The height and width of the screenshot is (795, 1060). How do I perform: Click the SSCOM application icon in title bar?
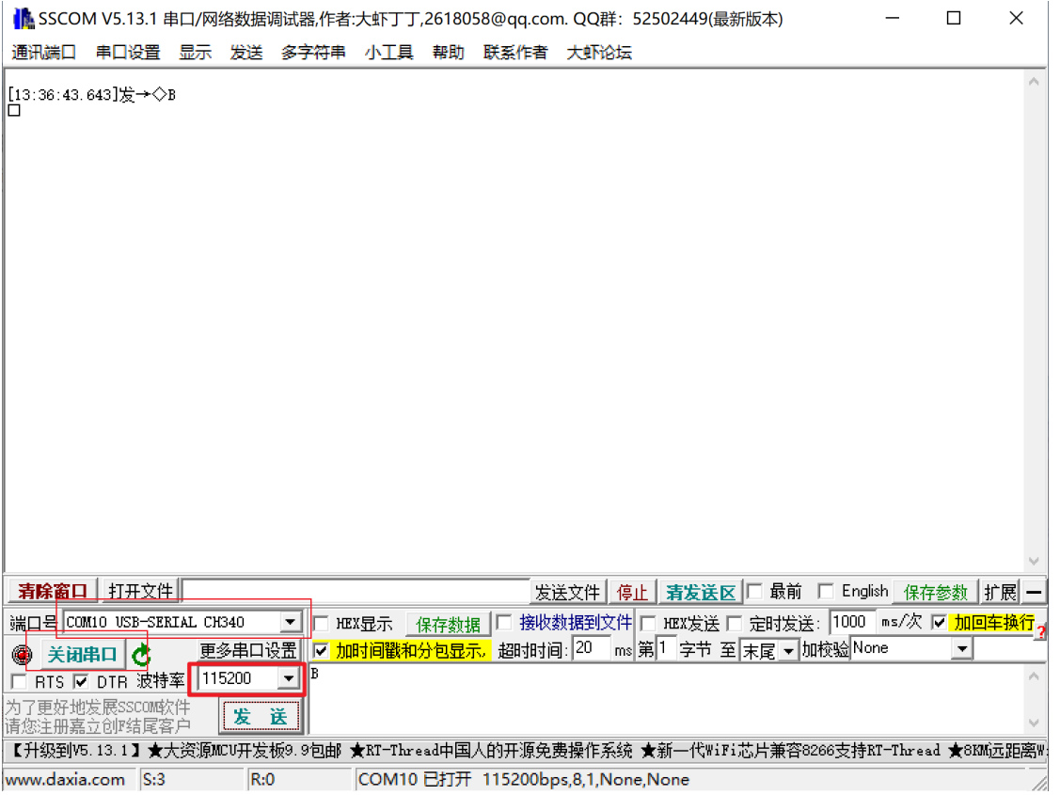tap(19, 18)
